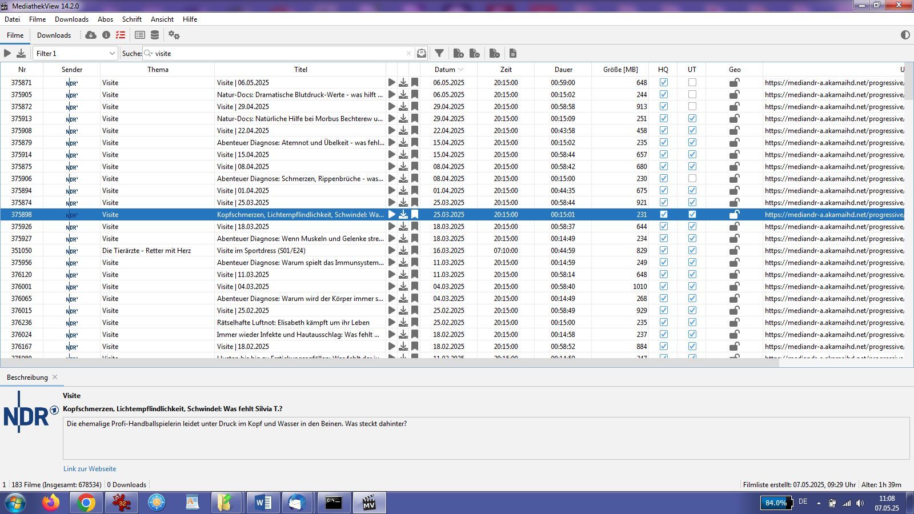Download the film 'Visite | 29.04.2025'
914x514 pixels.
[x=403, y=106]
